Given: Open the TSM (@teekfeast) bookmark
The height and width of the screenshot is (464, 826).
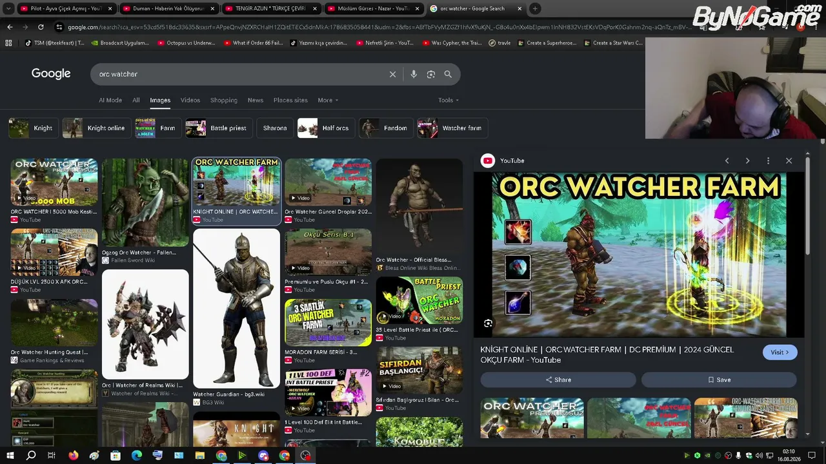Looking at the screenshot, I should [x=55, y=43].
